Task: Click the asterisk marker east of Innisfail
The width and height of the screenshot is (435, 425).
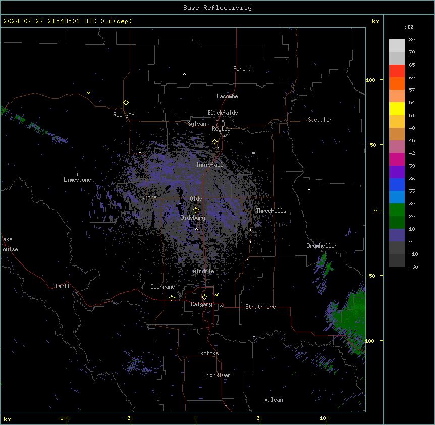Action: (x=253, y=153)
